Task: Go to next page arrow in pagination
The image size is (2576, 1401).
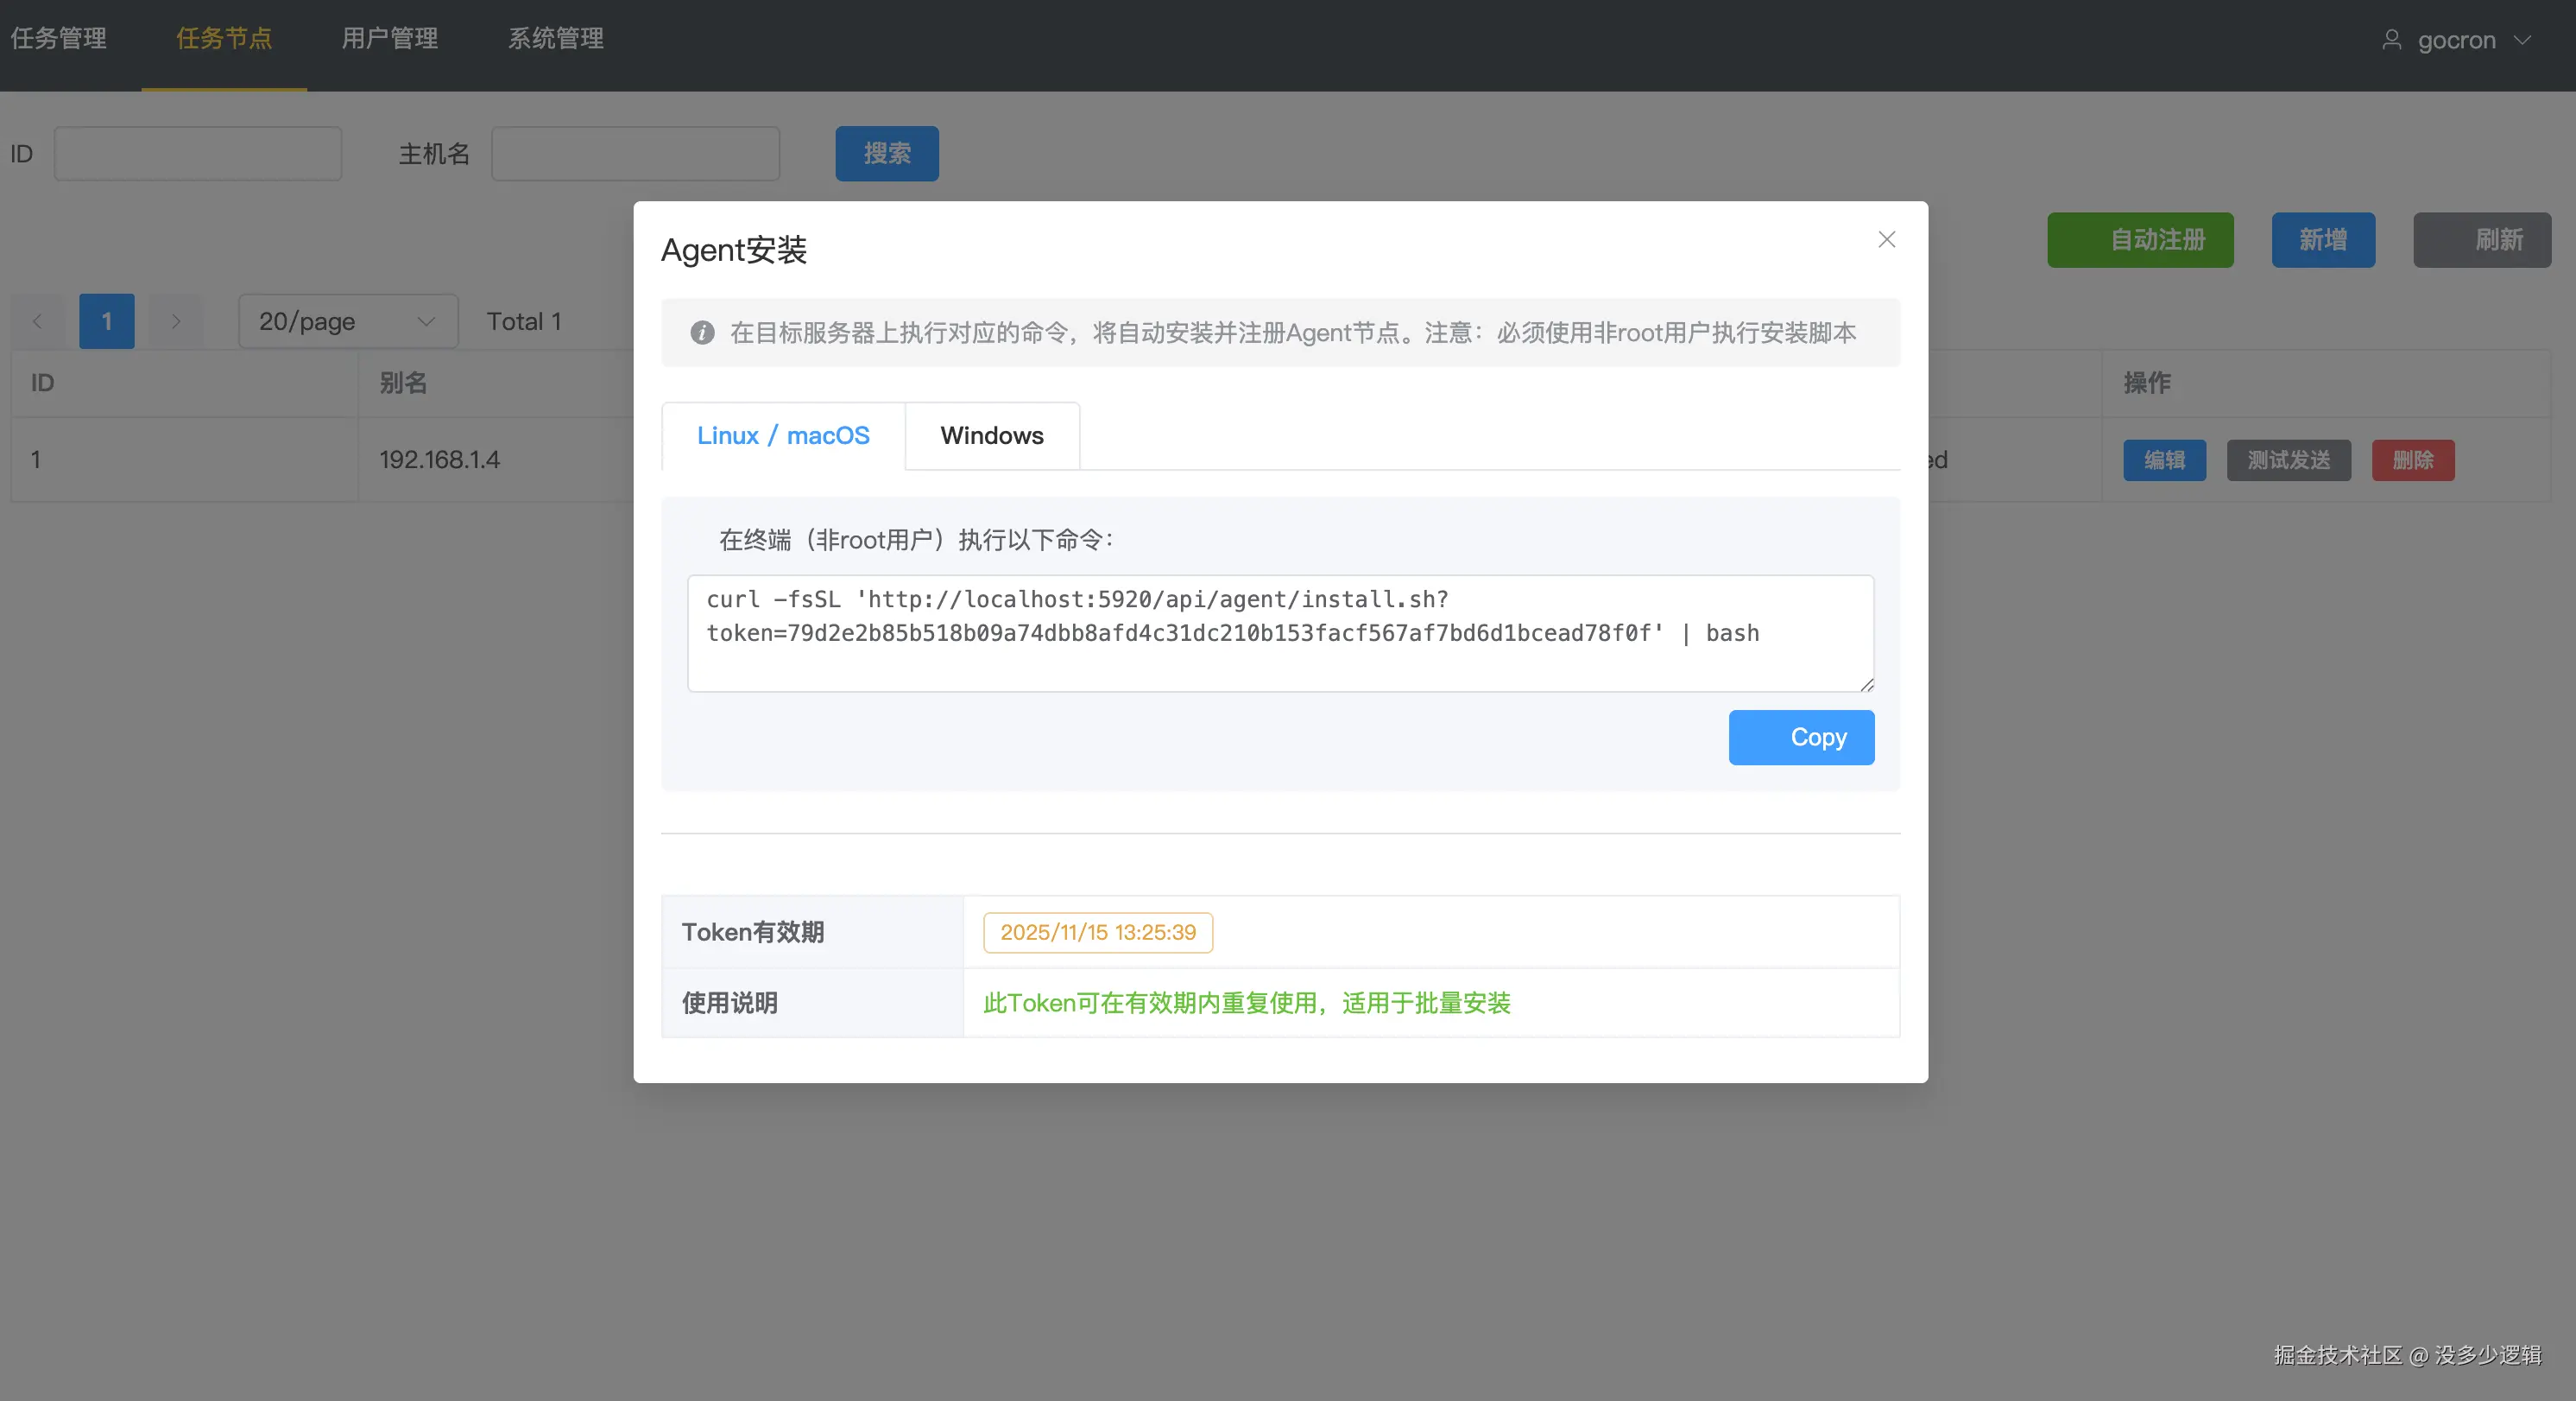Action: point(176,321)
